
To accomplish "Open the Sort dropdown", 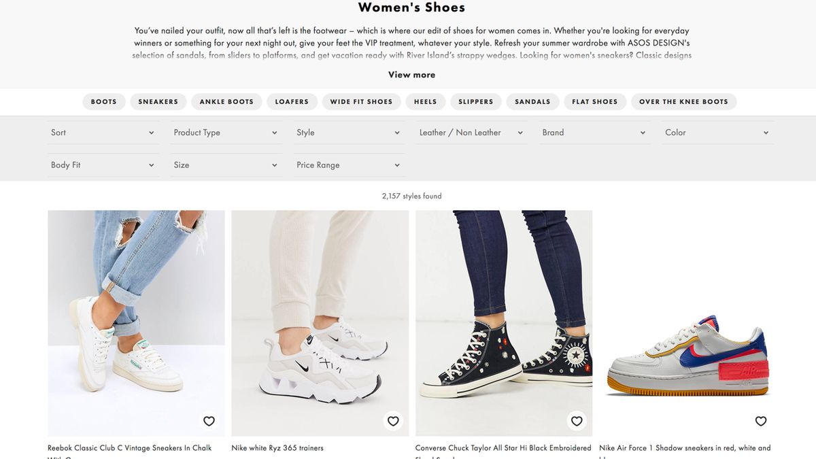I will [103, 133].
